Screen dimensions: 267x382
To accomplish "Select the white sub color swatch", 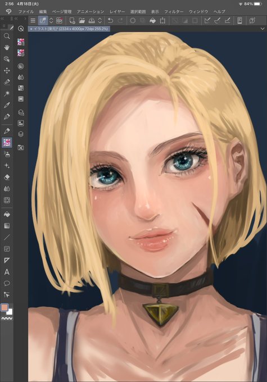I will pos(10,312).
